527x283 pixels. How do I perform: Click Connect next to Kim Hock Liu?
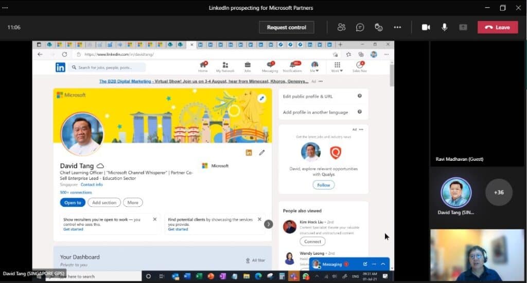(312, 241)
